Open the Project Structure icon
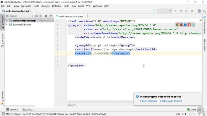 point(199,11)
